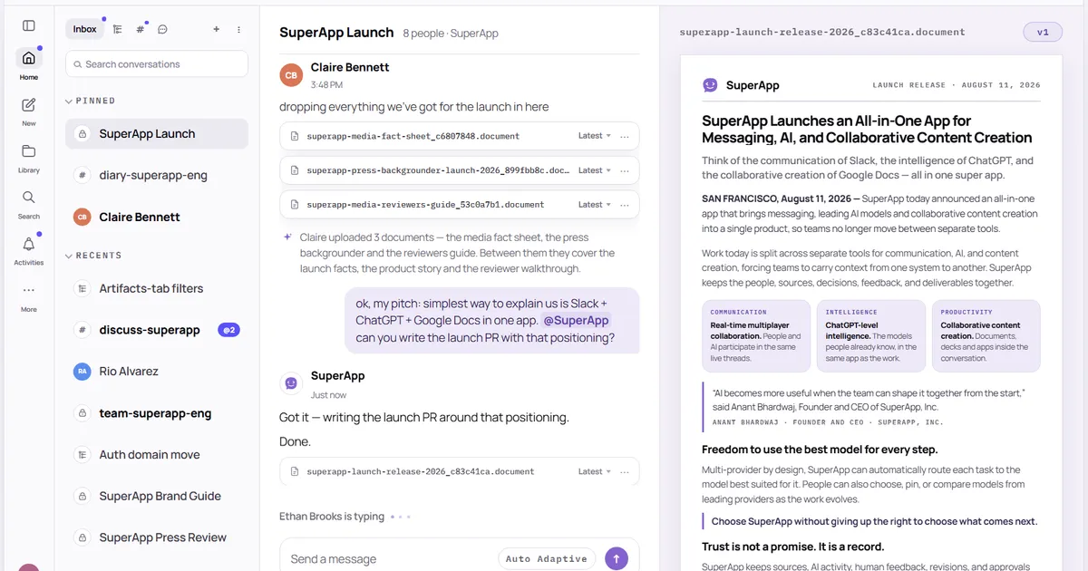The height and width of the screenshot is (571, 1088).
Task: Open ellipsis menu on launch-release attachment
Action: click(x=625, y=471)
